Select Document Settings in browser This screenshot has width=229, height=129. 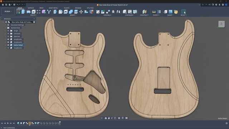coord(17,25)
